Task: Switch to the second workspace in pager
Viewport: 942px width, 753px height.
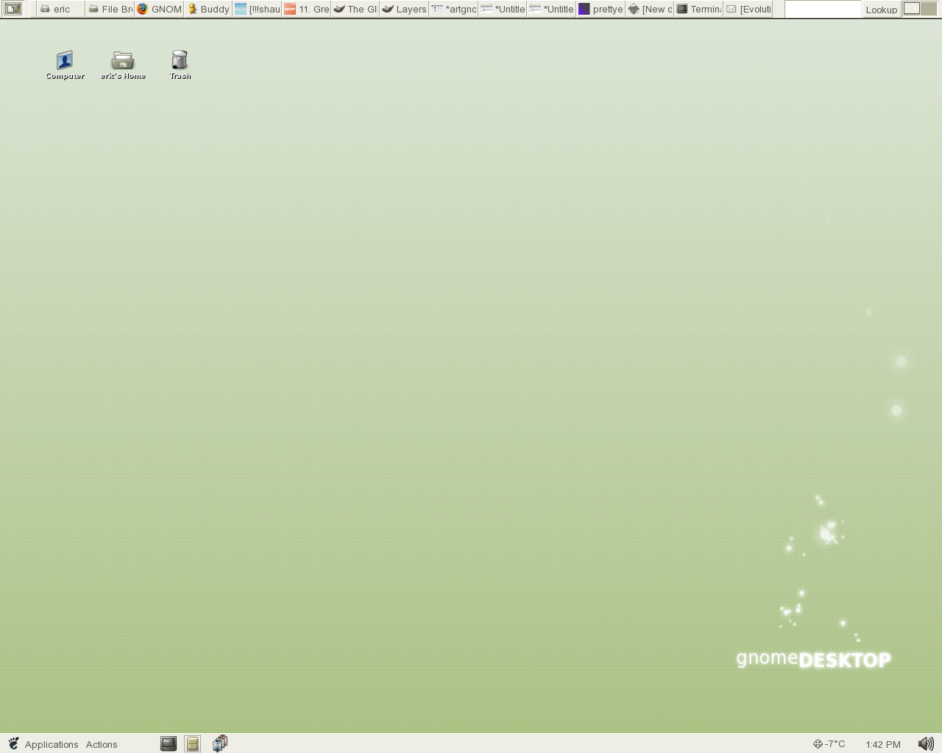Action: point(929,9)
